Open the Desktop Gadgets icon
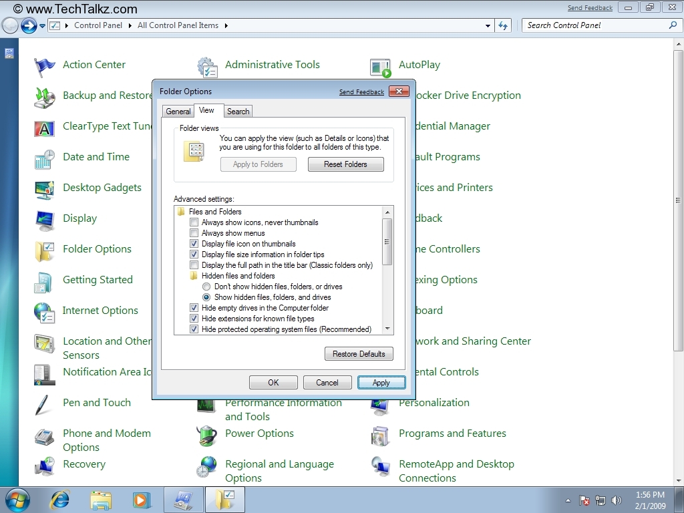The image size is (684, 513). pyautogui.click(x=44, y=189)
